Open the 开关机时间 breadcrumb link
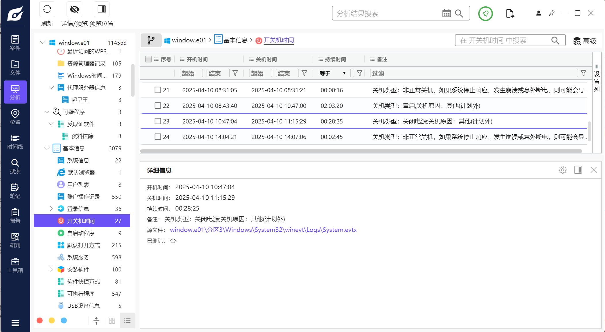The height and width of the screenshot is (332, 605). pos(279,40)
